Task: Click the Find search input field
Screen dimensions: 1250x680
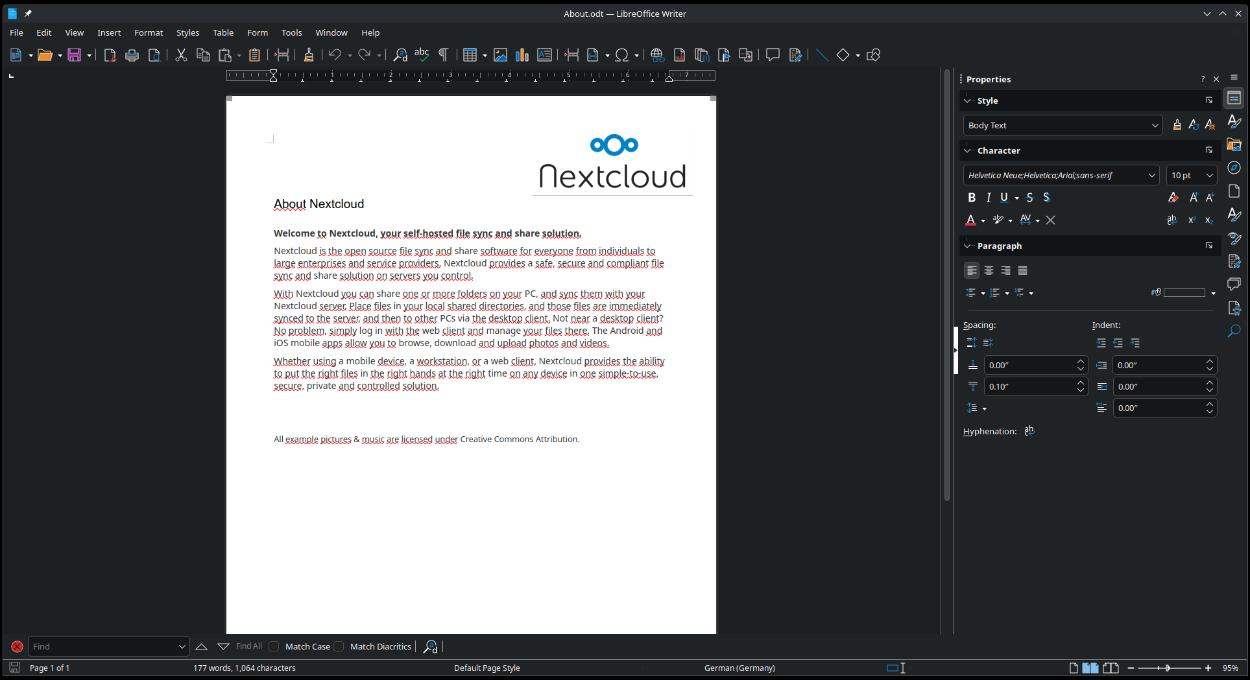Action: (104, 646)
